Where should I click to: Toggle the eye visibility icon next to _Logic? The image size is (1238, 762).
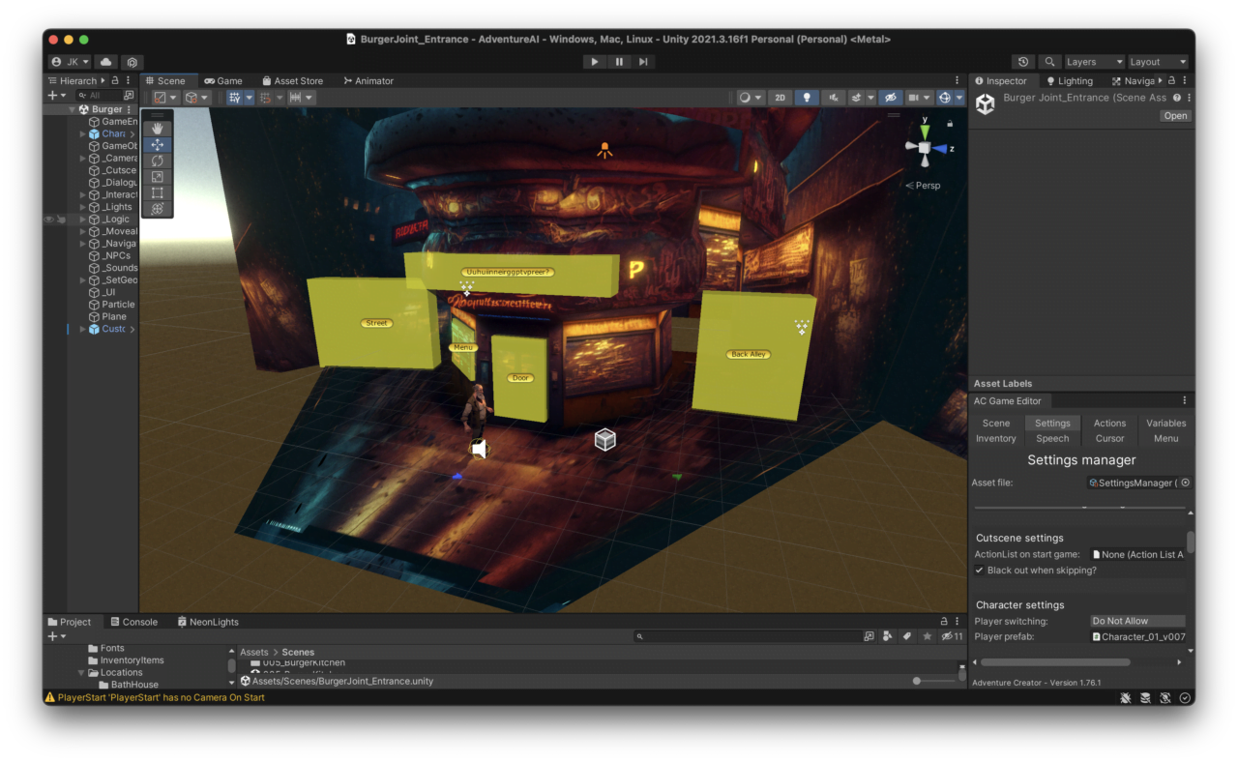pos(48,219)
